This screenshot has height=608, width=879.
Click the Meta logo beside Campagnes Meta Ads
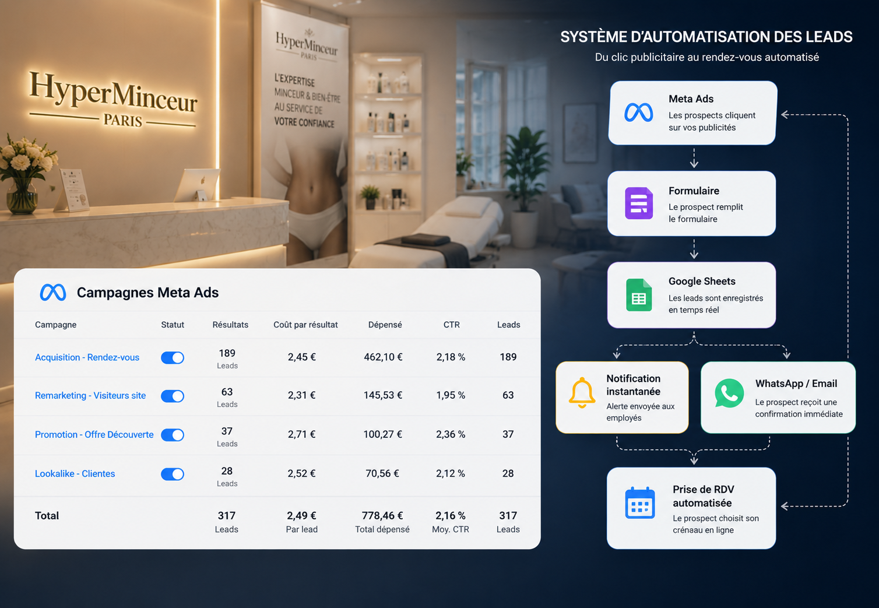[x=53, y=292]
